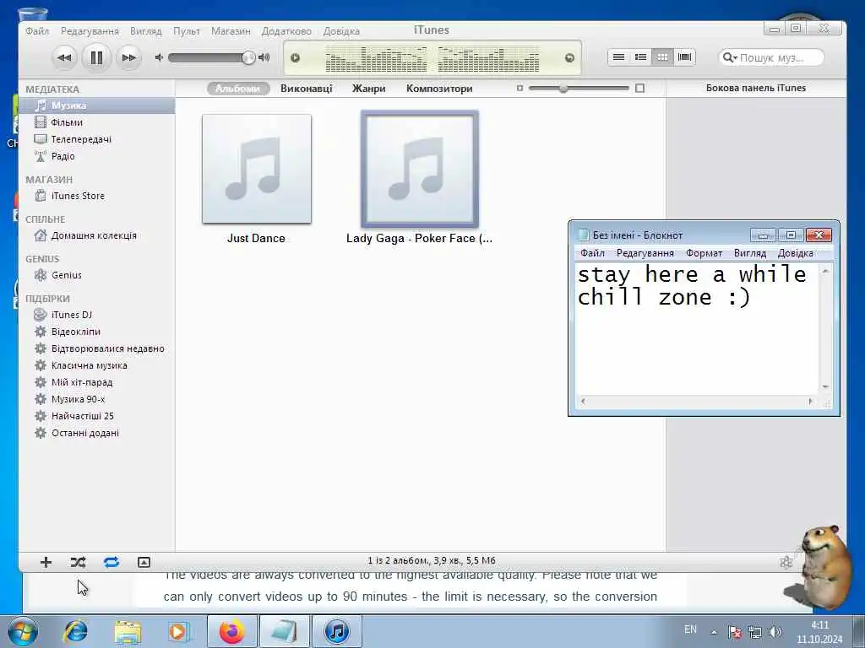Open the Файл menu in iTunes
The image size is (865, 648).
point(37,31)
